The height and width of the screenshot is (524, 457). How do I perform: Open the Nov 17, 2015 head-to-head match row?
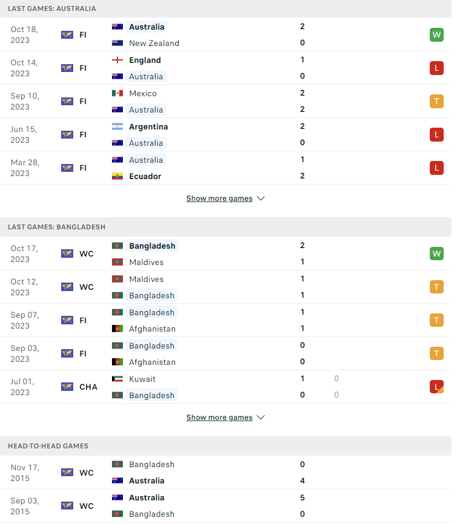[226, 473]
